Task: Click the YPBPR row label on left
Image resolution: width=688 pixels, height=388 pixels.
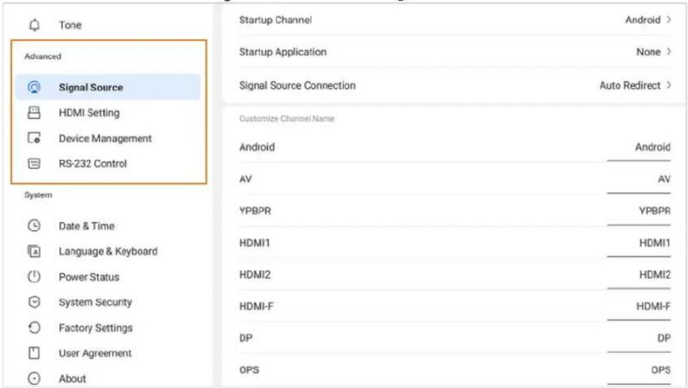Action: point(255,211)
